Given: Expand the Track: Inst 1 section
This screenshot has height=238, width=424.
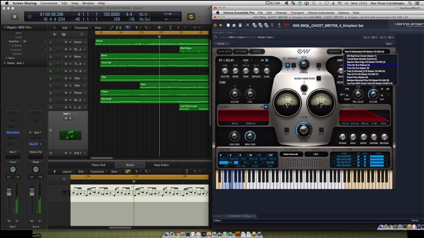Looking at the screenshot, I should click(5, 63).
